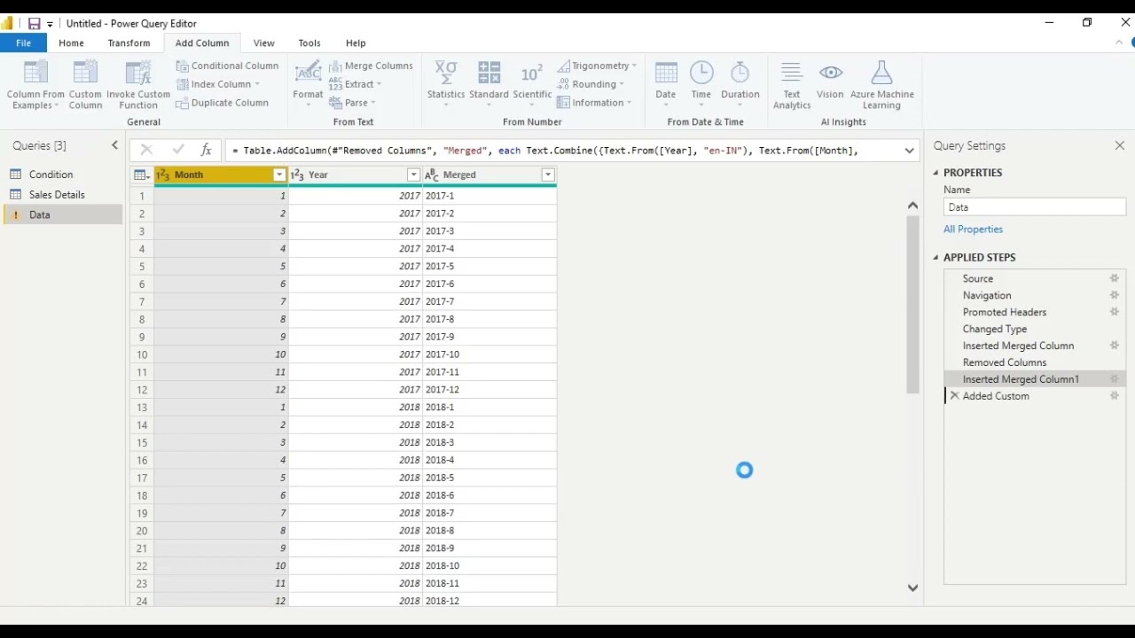Open the Extract dropdown
This screenshot has width=1135, height=638.
click(355, 84)
